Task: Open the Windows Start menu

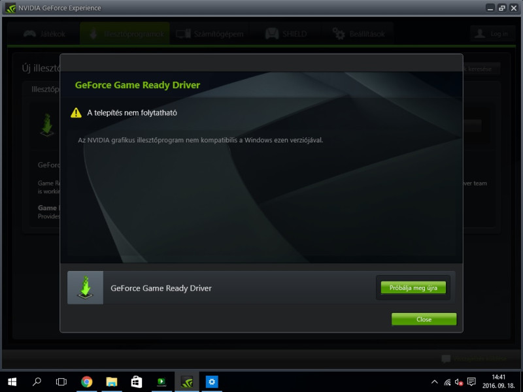Action: click(12, 382)
